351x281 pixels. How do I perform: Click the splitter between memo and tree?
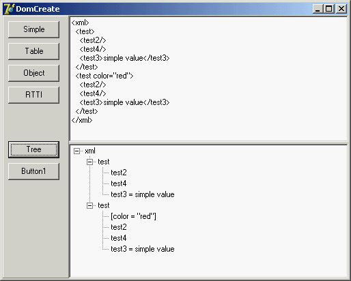208,143
